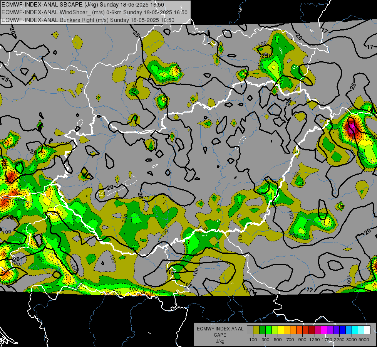Select the dark green legend swatch

point(262,330)
